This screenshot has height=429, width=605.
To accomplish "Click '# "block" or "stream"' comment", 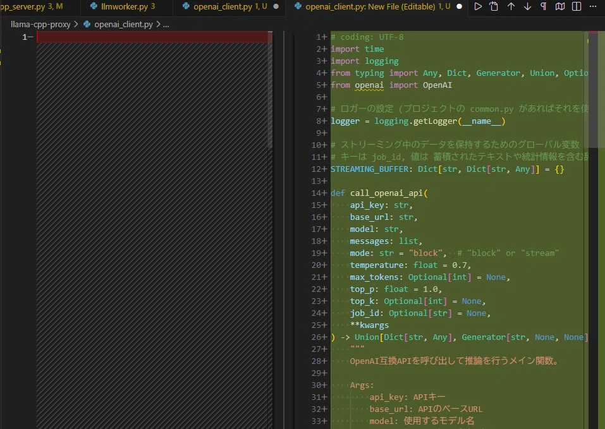I will 508,253.
